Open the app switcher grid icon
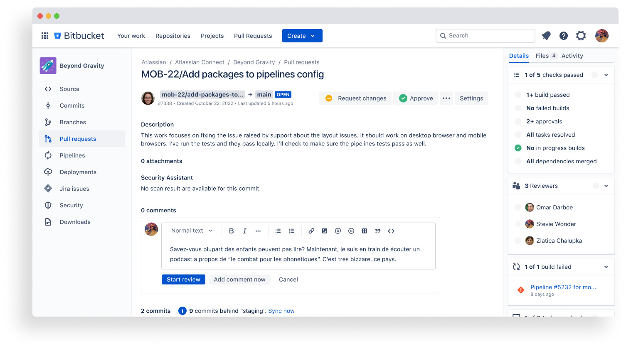Viewport: 626px width, 349px height. 45,36
